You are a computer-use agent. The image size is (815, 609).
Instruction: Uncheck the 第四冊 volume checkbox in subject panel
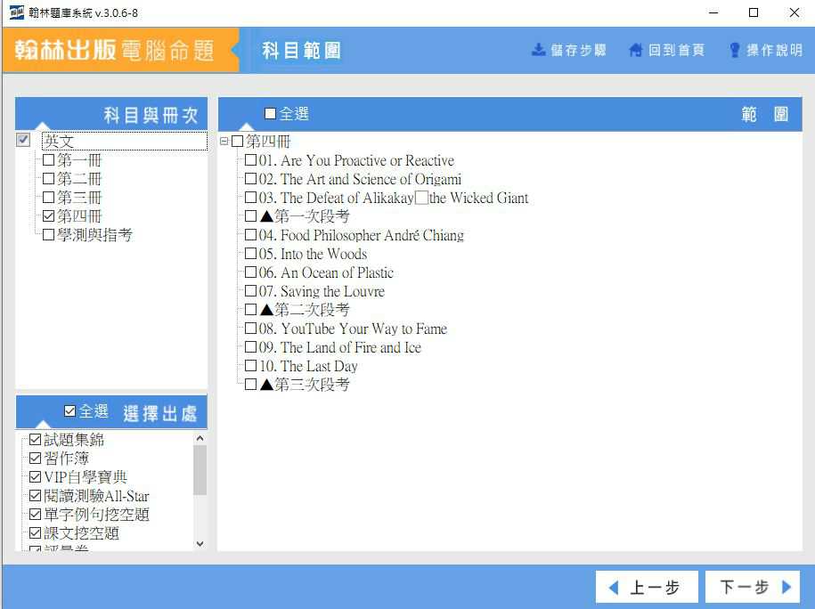point(48,216)
